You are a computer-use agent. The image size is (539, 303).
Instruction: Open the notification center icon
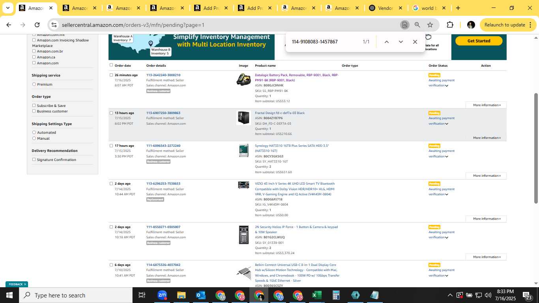coord(528,296)
